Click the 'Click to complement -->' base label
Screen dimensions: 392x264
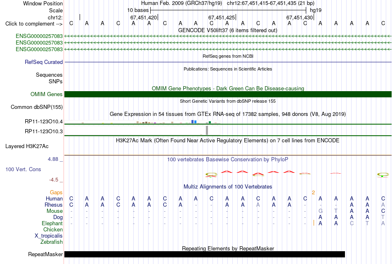[x=34, y=24]
